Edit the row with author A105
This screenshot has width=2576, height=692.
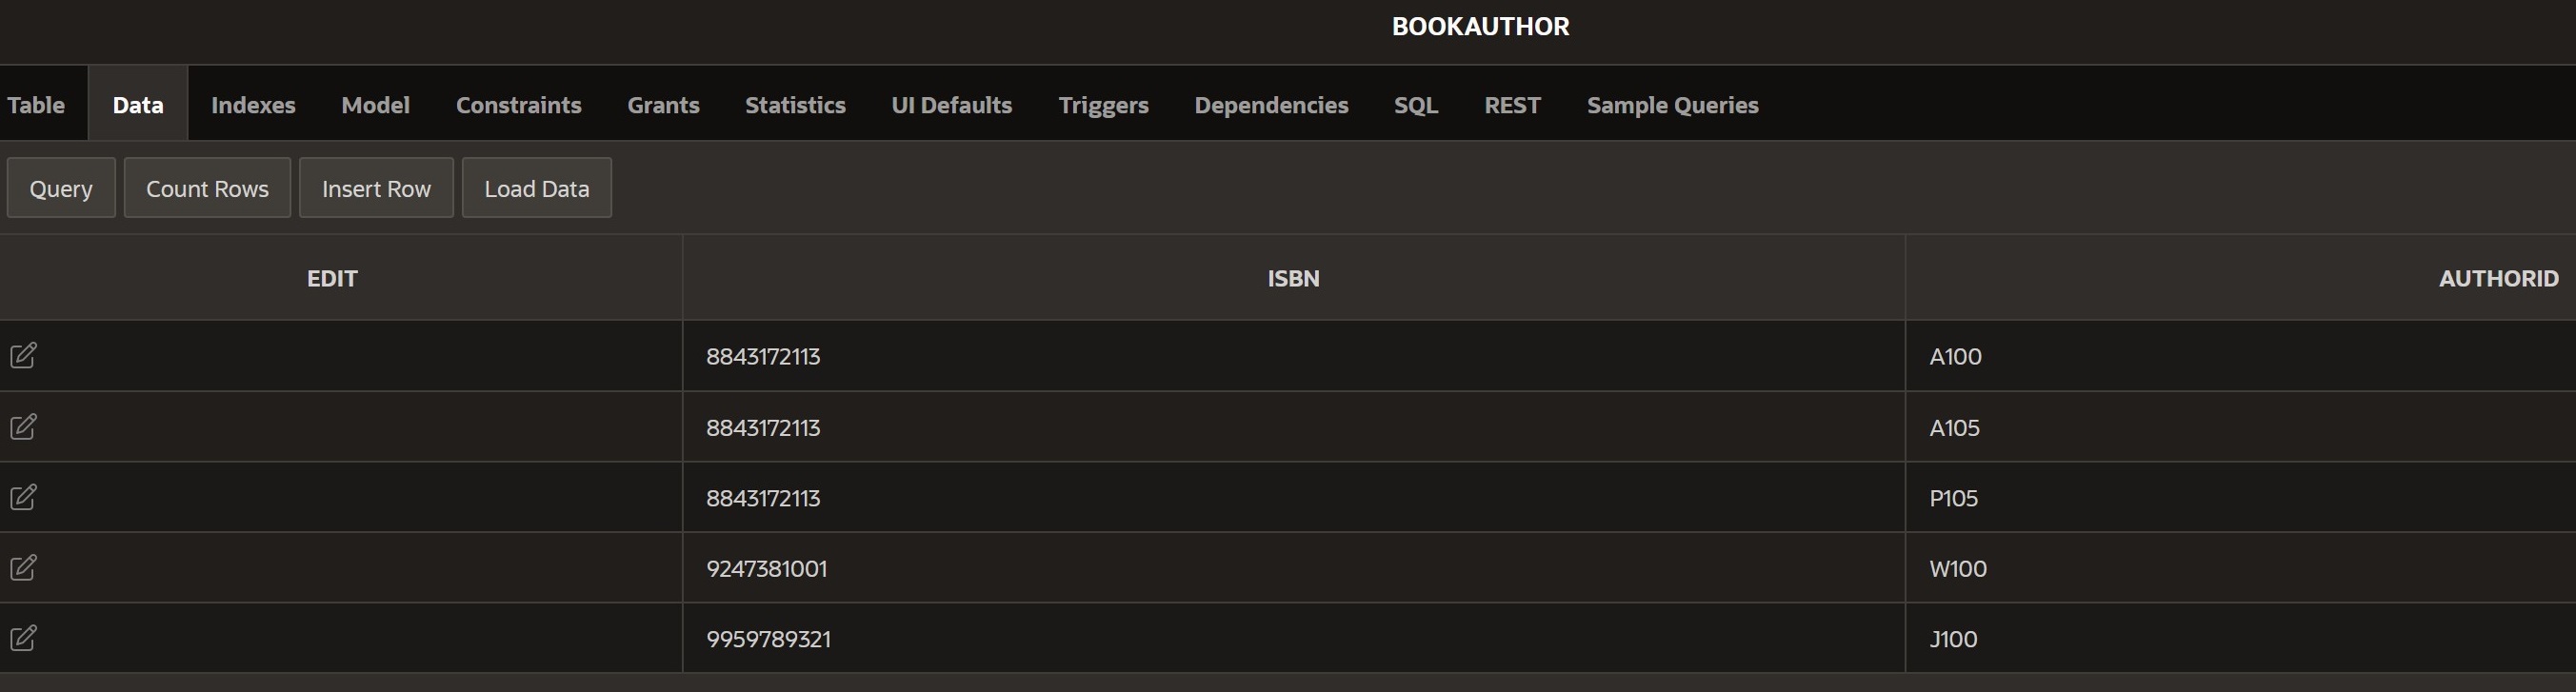click(23, 427)
